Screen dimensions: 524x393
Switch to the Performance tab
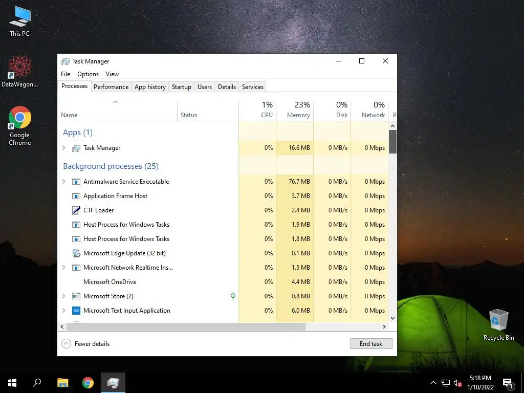[x=111, y=87]
